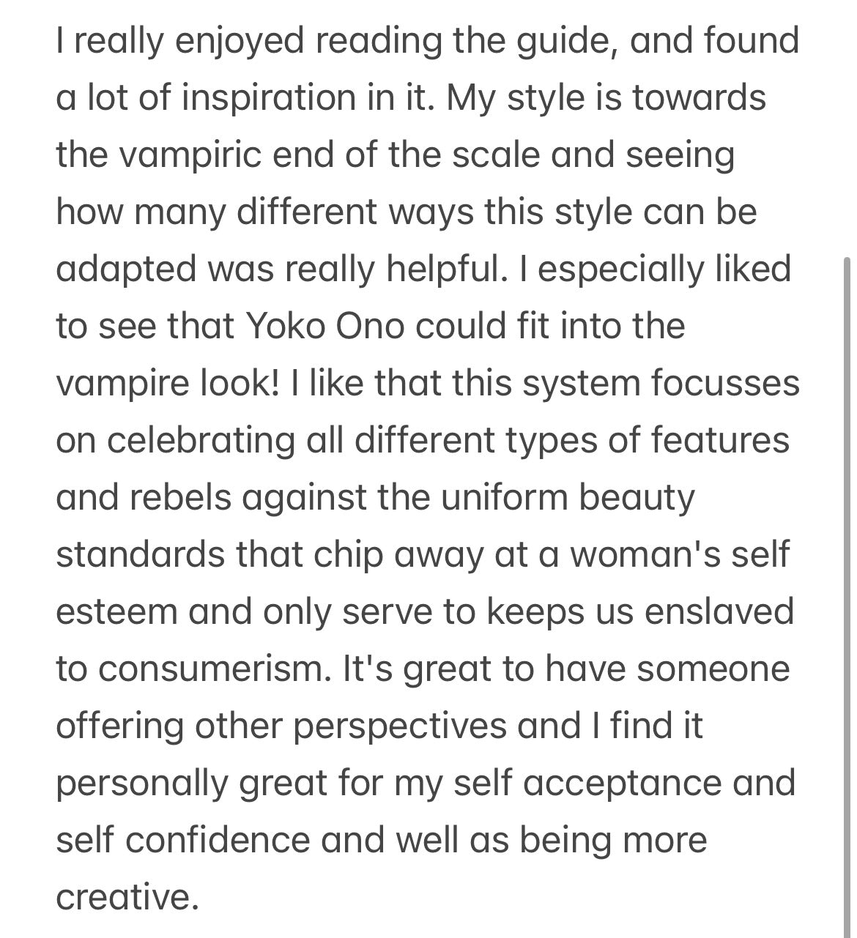
Task: Click the name "Yoko Ono" in the text
Action: (x=323, y=326)
